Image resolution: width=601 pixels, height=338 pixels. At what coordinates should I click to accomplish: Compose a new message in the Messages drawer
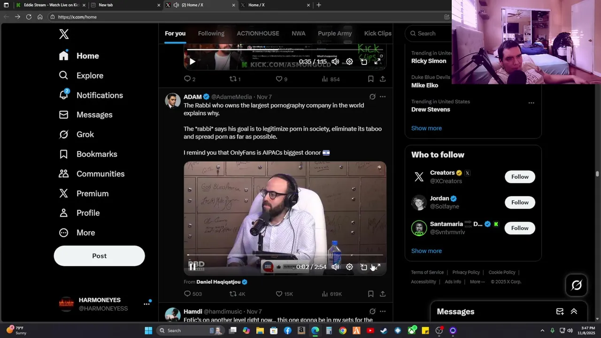560,311
